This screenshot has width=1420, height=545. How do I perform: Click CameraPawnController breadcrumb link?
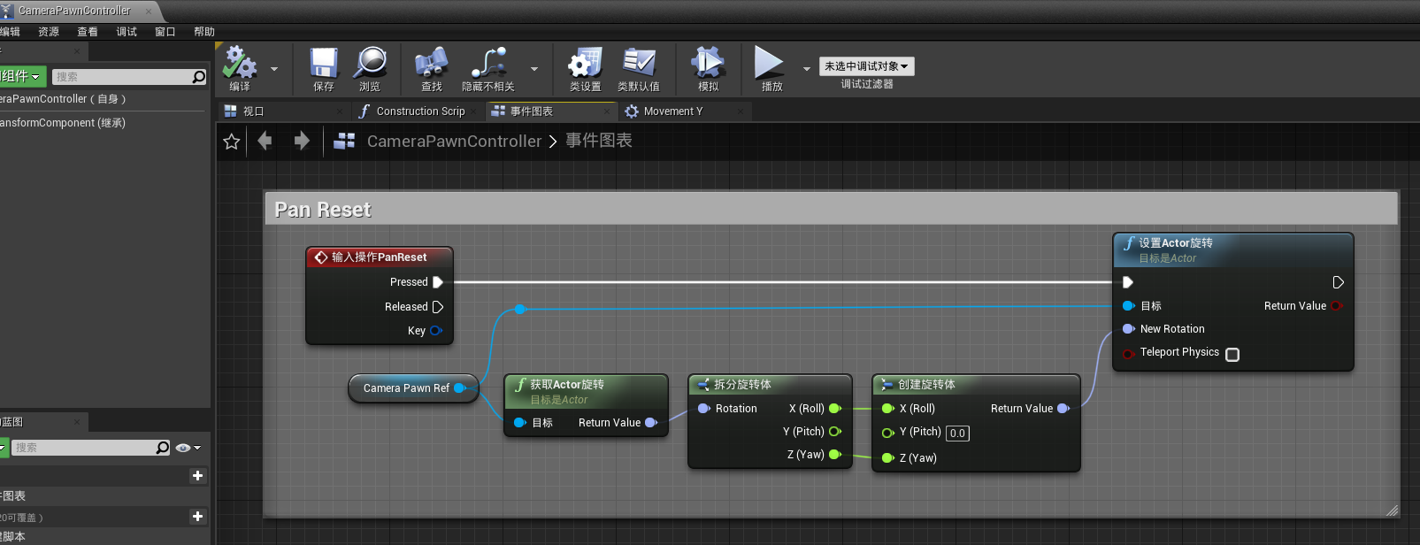pyautogui.click(x=454, y=142)
